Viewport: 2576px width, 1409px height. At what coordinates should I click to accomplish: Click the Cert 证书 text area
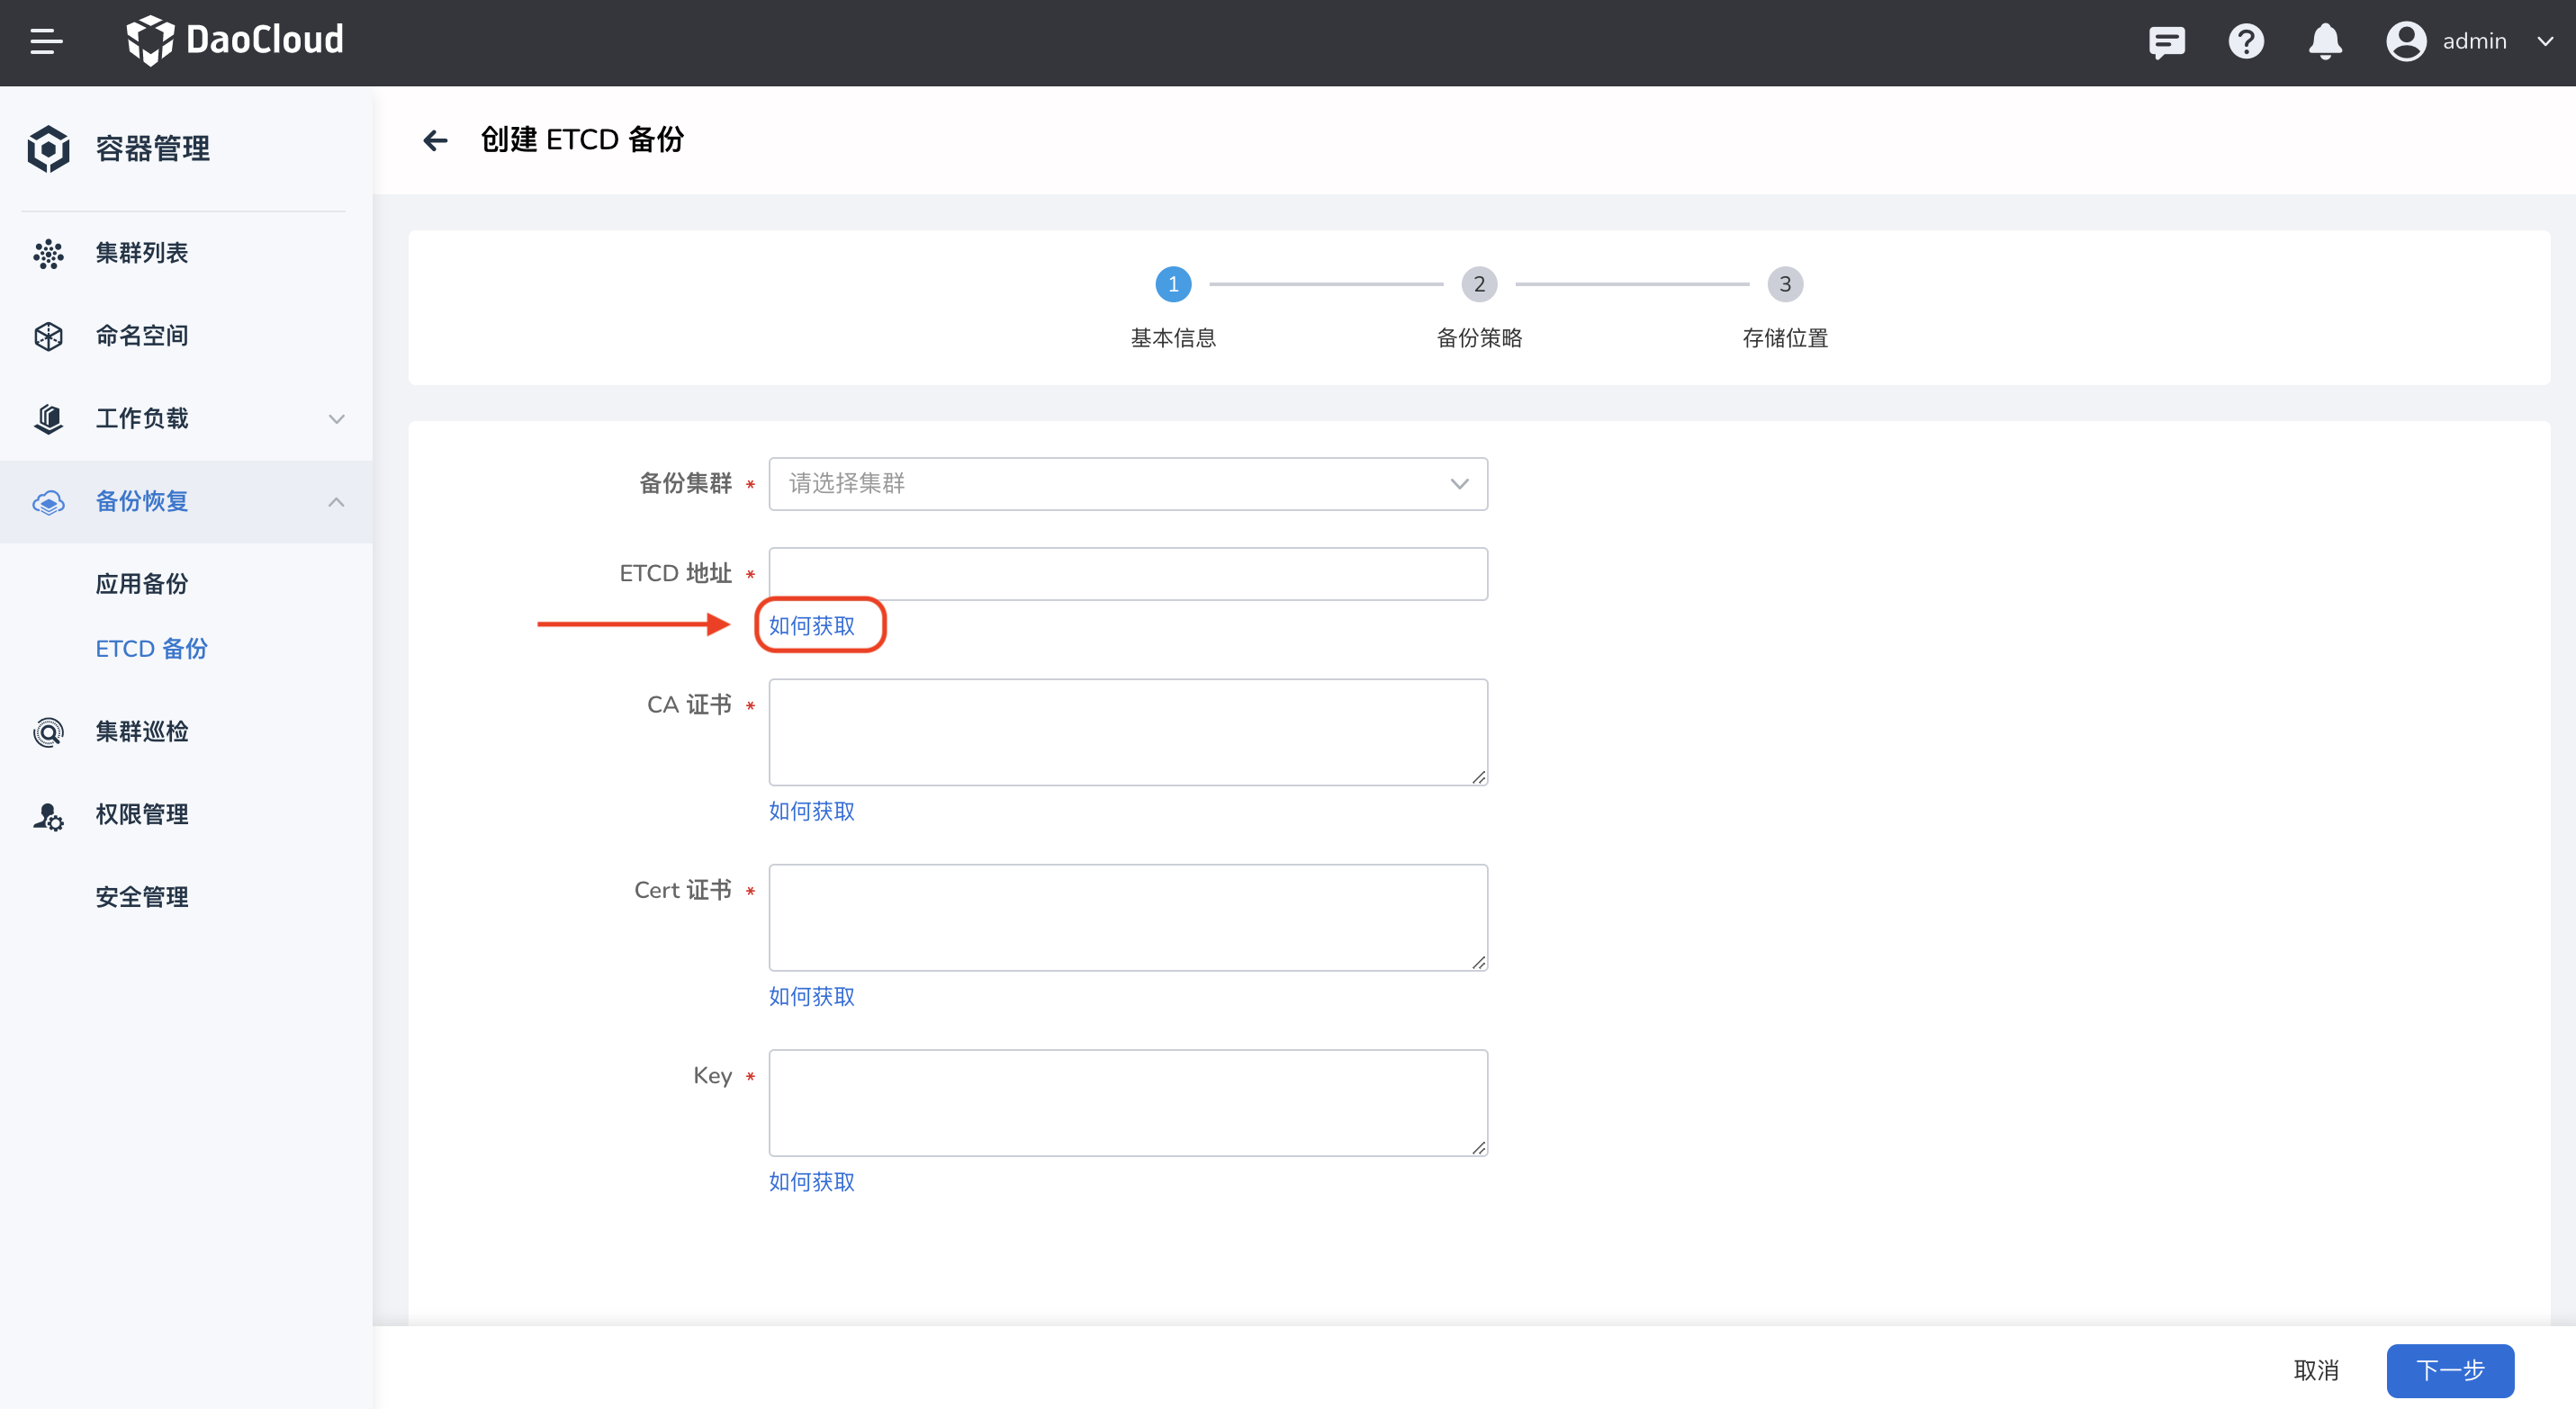pyautogui.click(x=1128, y=918)
